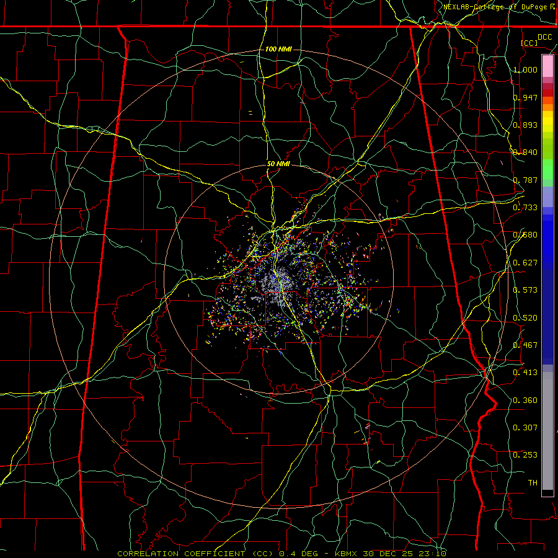
Task: Click the 0.893 legend value
Action: click(525, 125)
